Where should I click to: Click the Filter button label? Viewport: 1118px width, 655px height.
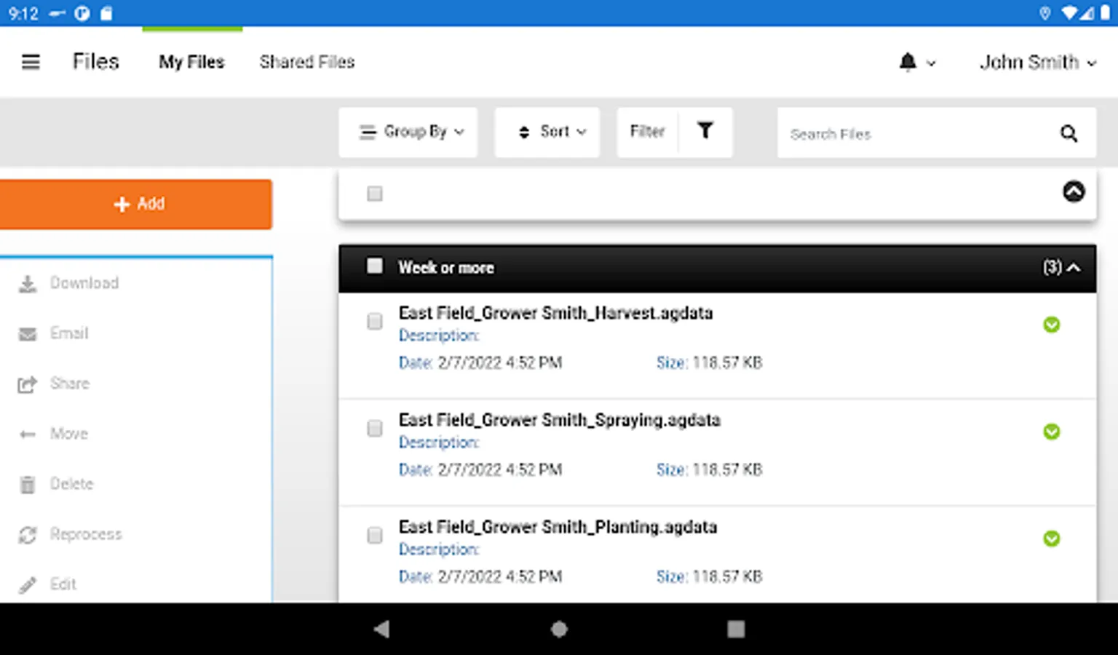tap(648, 131)
